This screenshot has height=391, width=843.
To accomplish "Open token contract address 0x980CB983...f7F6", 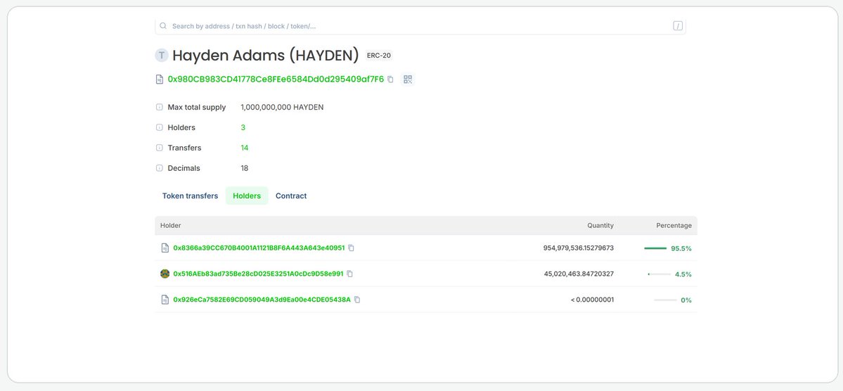I will point(276,79).
